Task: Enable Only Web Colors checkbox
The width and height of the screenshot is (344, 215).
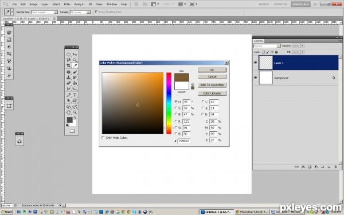Action: coord(103,138)
